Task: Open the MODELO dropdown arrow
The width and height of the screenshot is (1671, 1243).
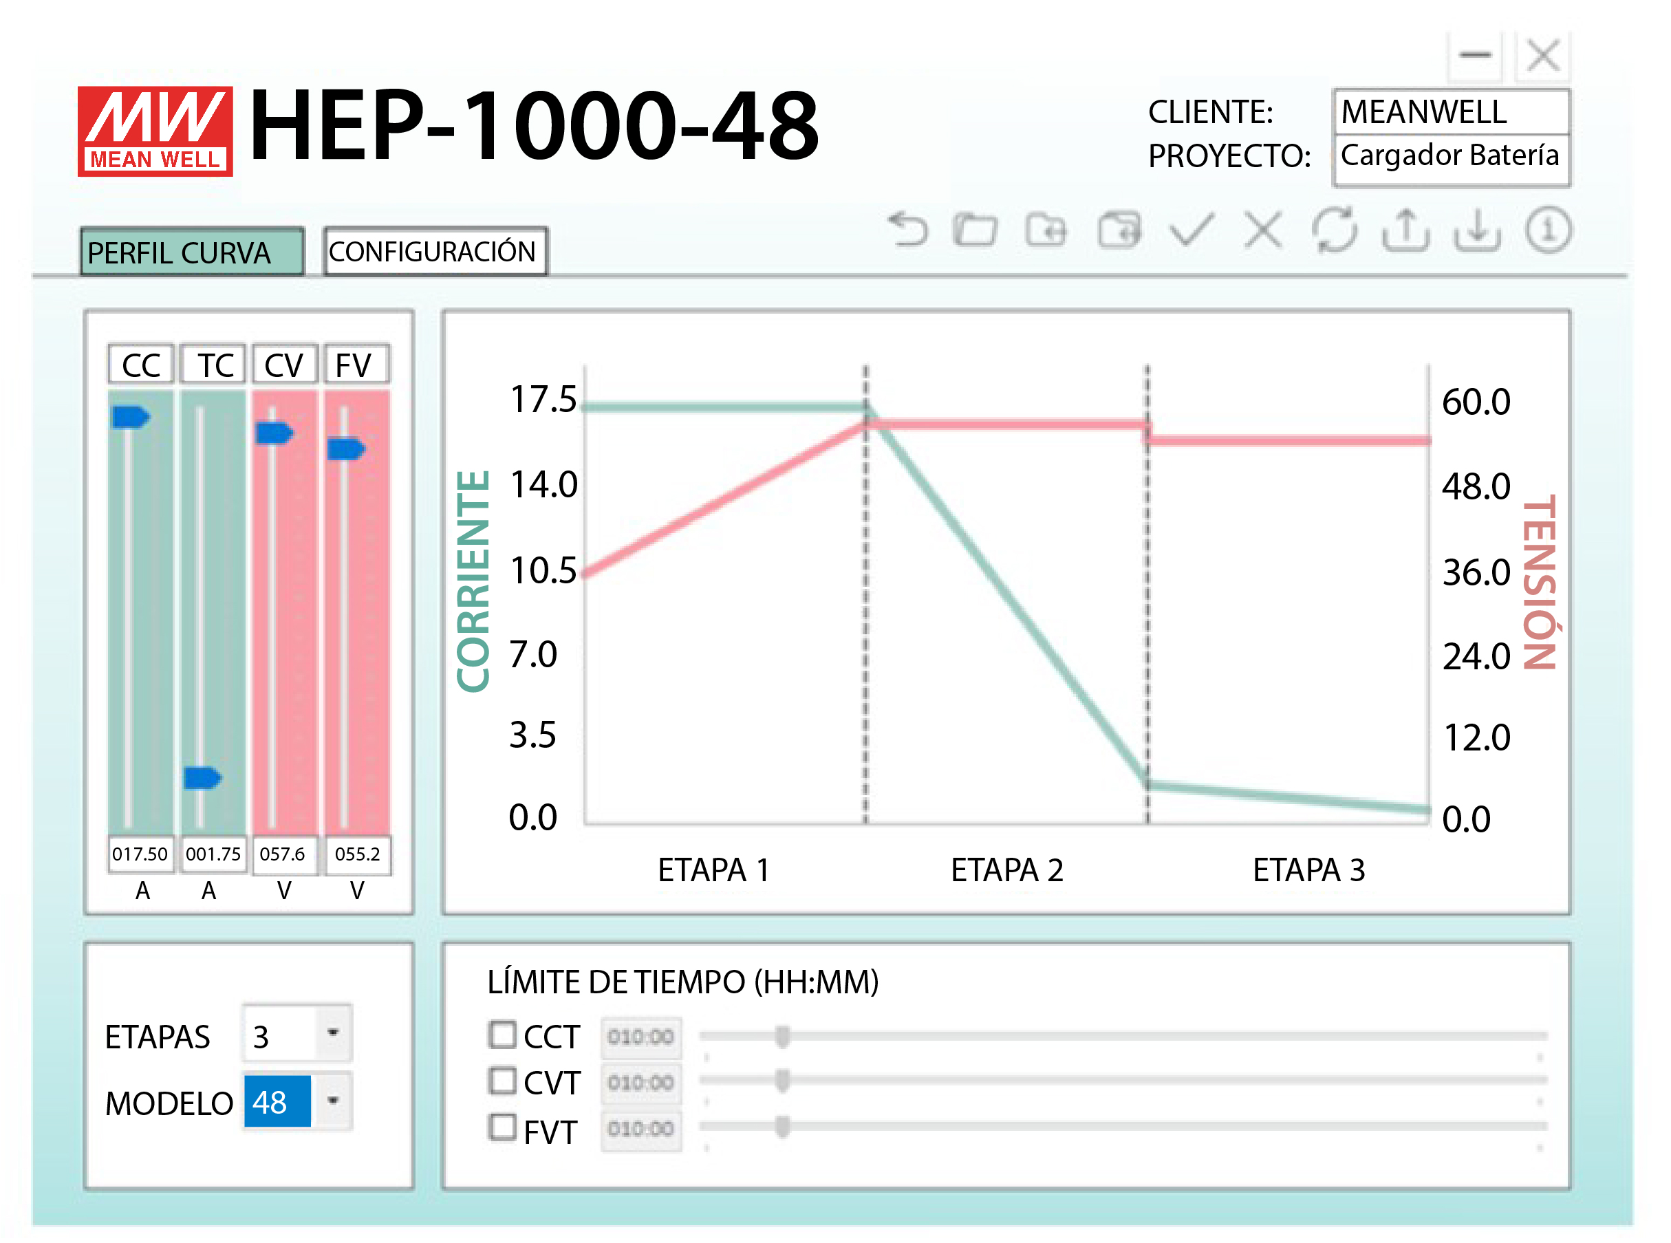Action: click(x=333, y=1101)
